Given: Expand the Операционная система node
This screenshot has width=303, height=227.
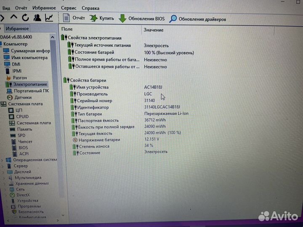Looking at the screenshot, I should (2, 160).
